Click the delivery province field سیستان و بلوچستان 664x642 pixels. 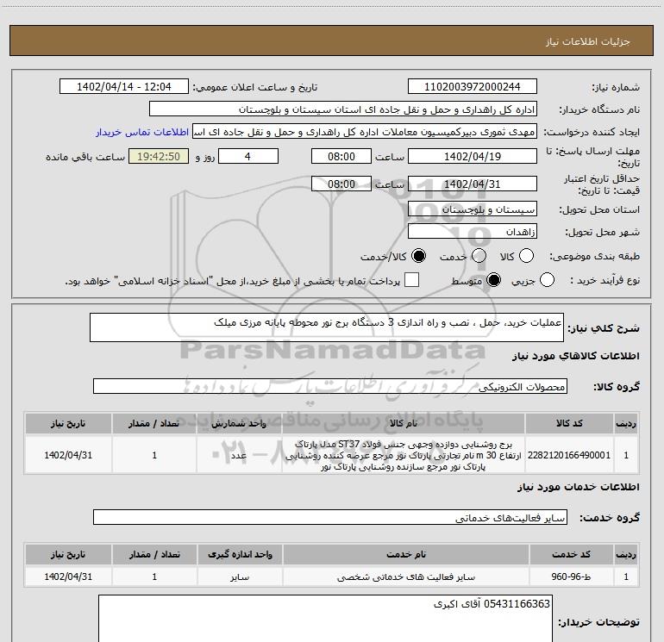click(473, 209)
